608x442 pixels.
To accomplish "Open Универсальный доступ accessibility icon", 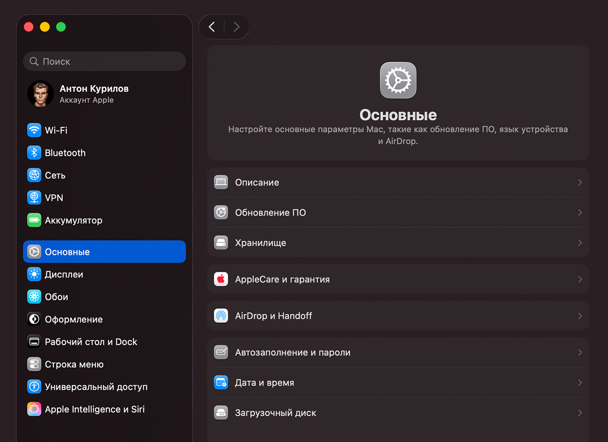I will pos(34,386).
